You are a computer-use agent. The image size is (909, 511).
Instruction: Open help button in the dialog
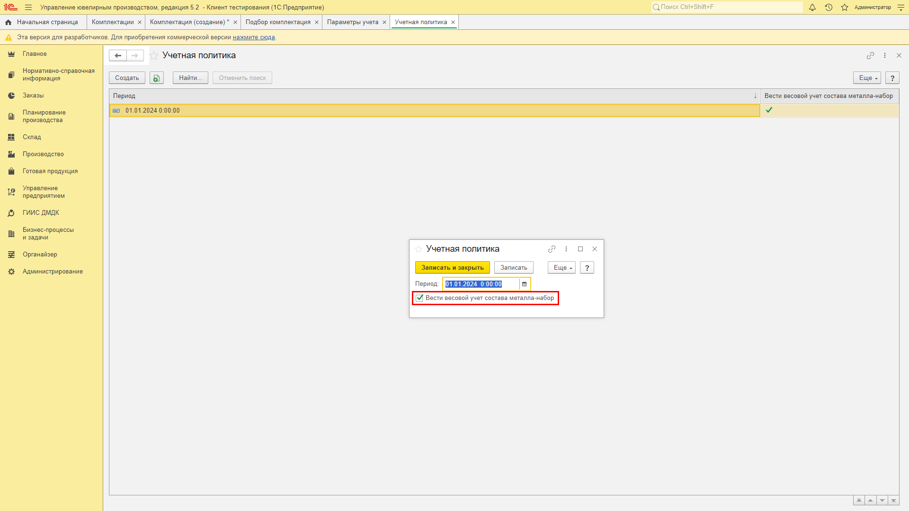point(587,268)
